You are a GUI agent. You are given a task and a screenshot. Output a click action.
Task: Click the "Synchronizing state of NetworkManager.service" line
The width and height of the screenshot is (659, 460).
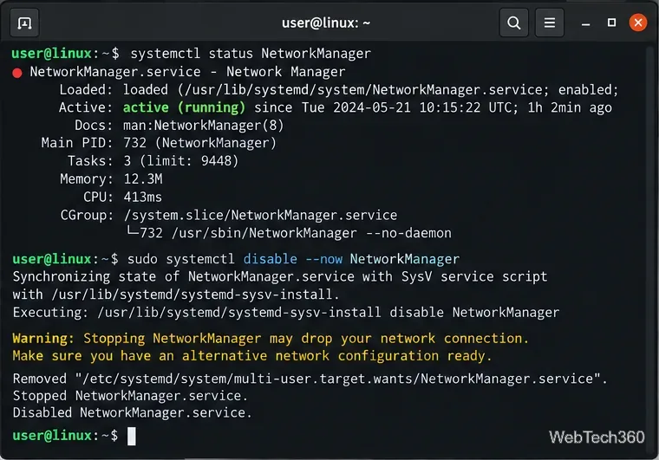(x=280, y=276)
